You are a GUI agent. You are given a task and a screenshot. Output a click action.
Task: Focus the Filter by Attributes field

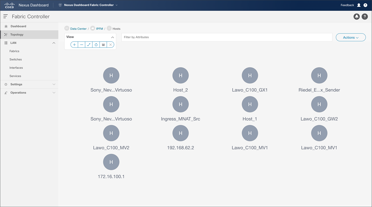pos(227,37)
